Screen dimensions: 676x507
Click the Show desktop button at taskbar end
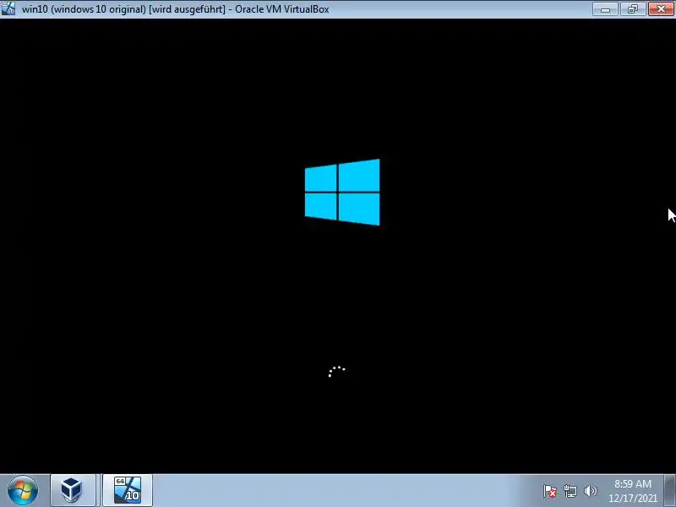point(670,491)
